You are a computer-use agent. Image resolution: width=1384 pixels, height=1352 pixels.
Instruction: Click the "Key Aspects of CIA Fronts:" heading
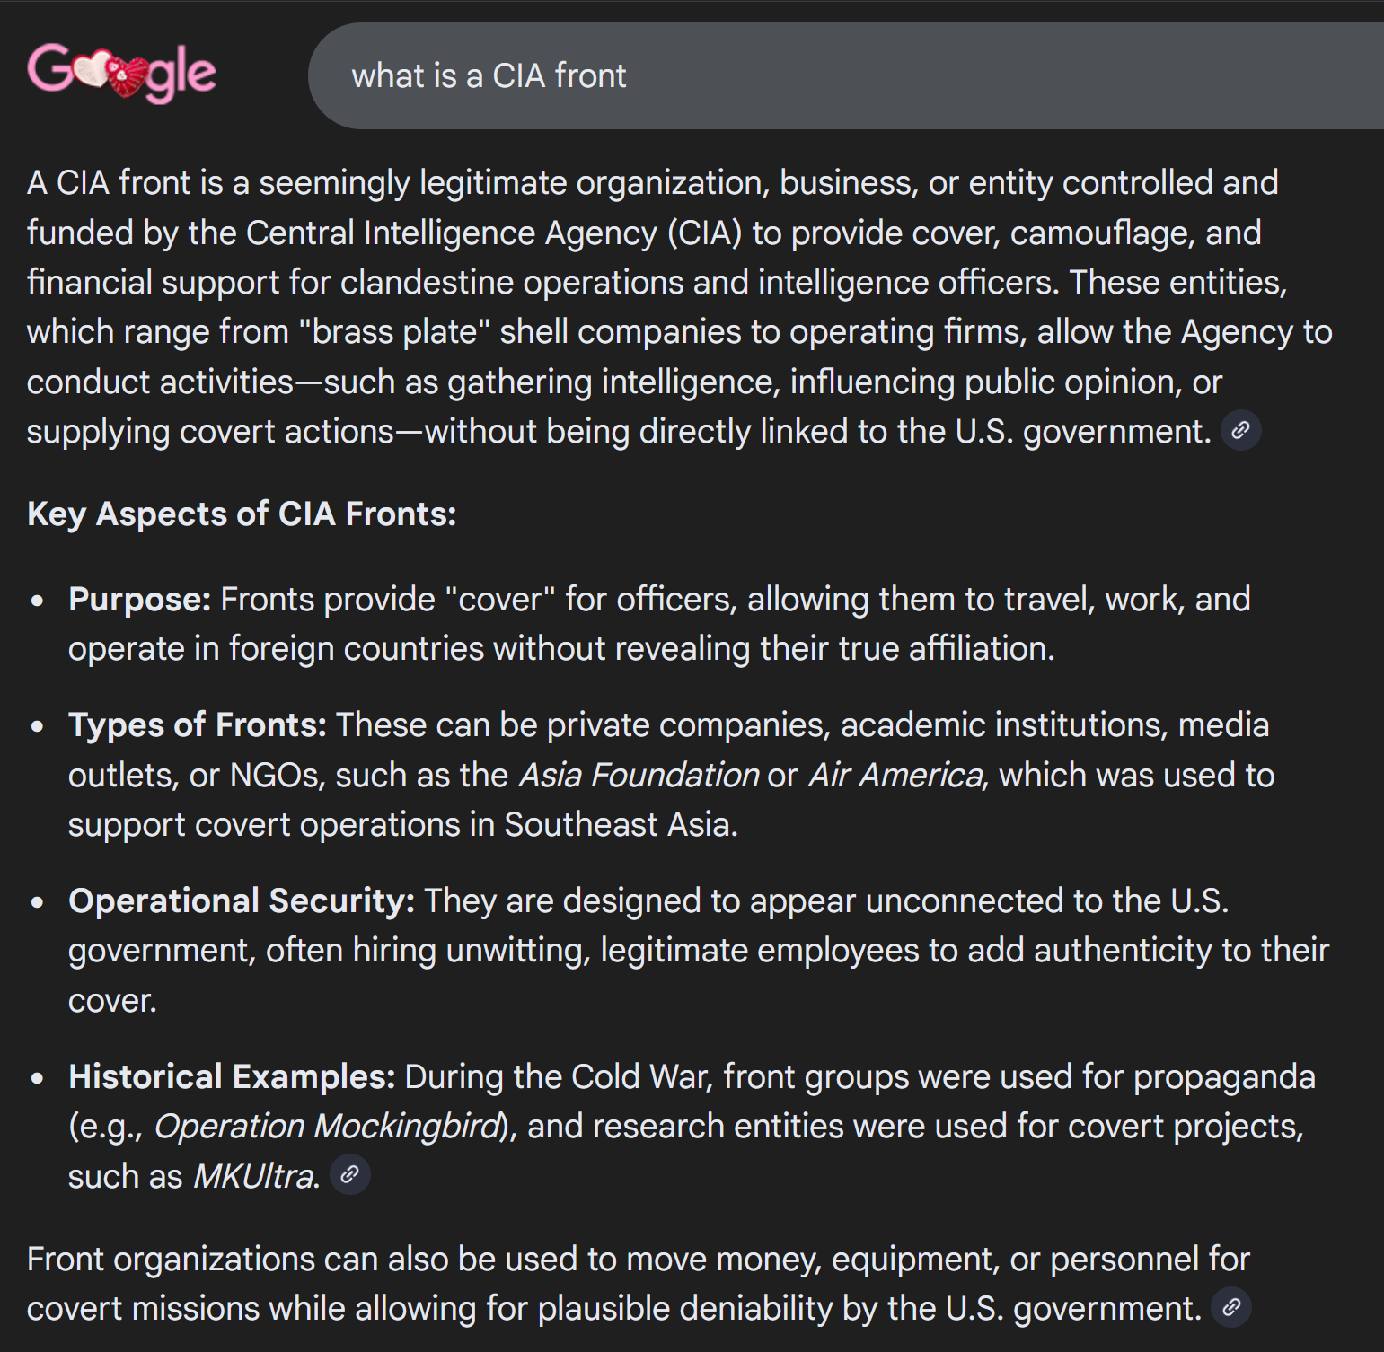coord(242,514)
